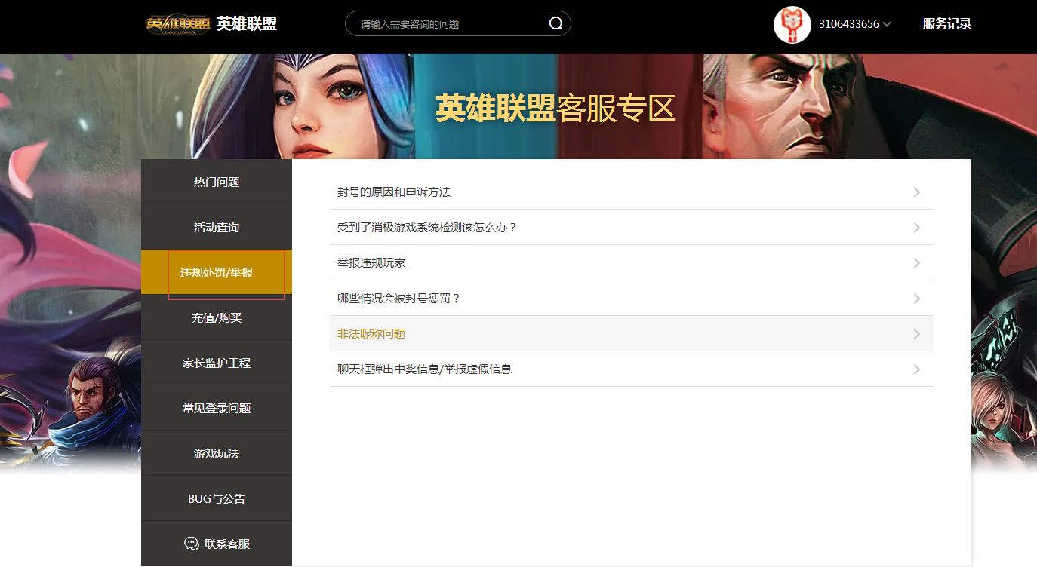Open the BUG与公告 sidebar tab

(x=217, y=498)
